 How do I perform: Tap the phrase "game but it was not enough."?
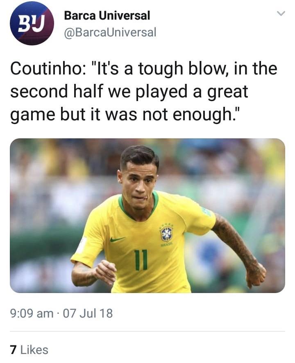pos(126,114)
